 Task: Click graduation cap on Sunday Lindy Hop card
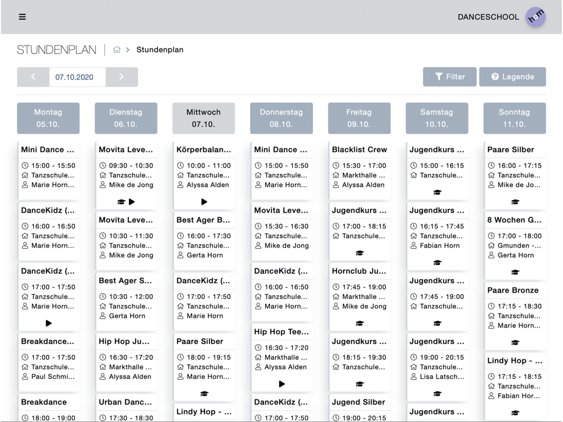pos(515,413)
